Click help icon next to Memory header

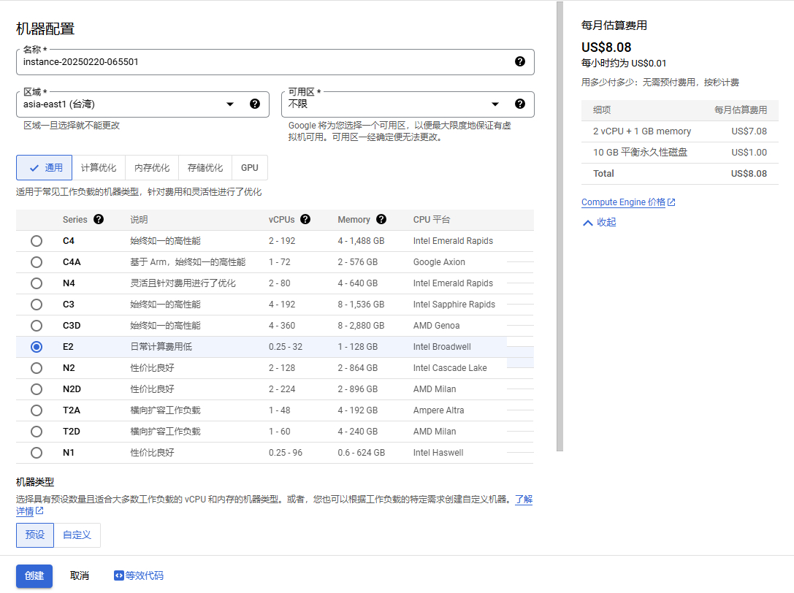click(x=382, y=219)
